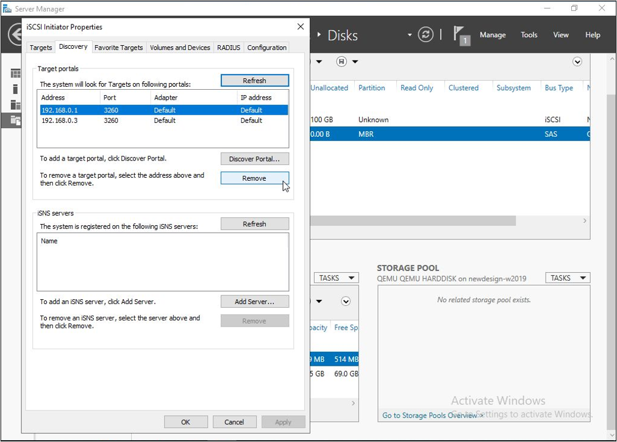
Task: Open the Tools menu
Action: (529, 35)
